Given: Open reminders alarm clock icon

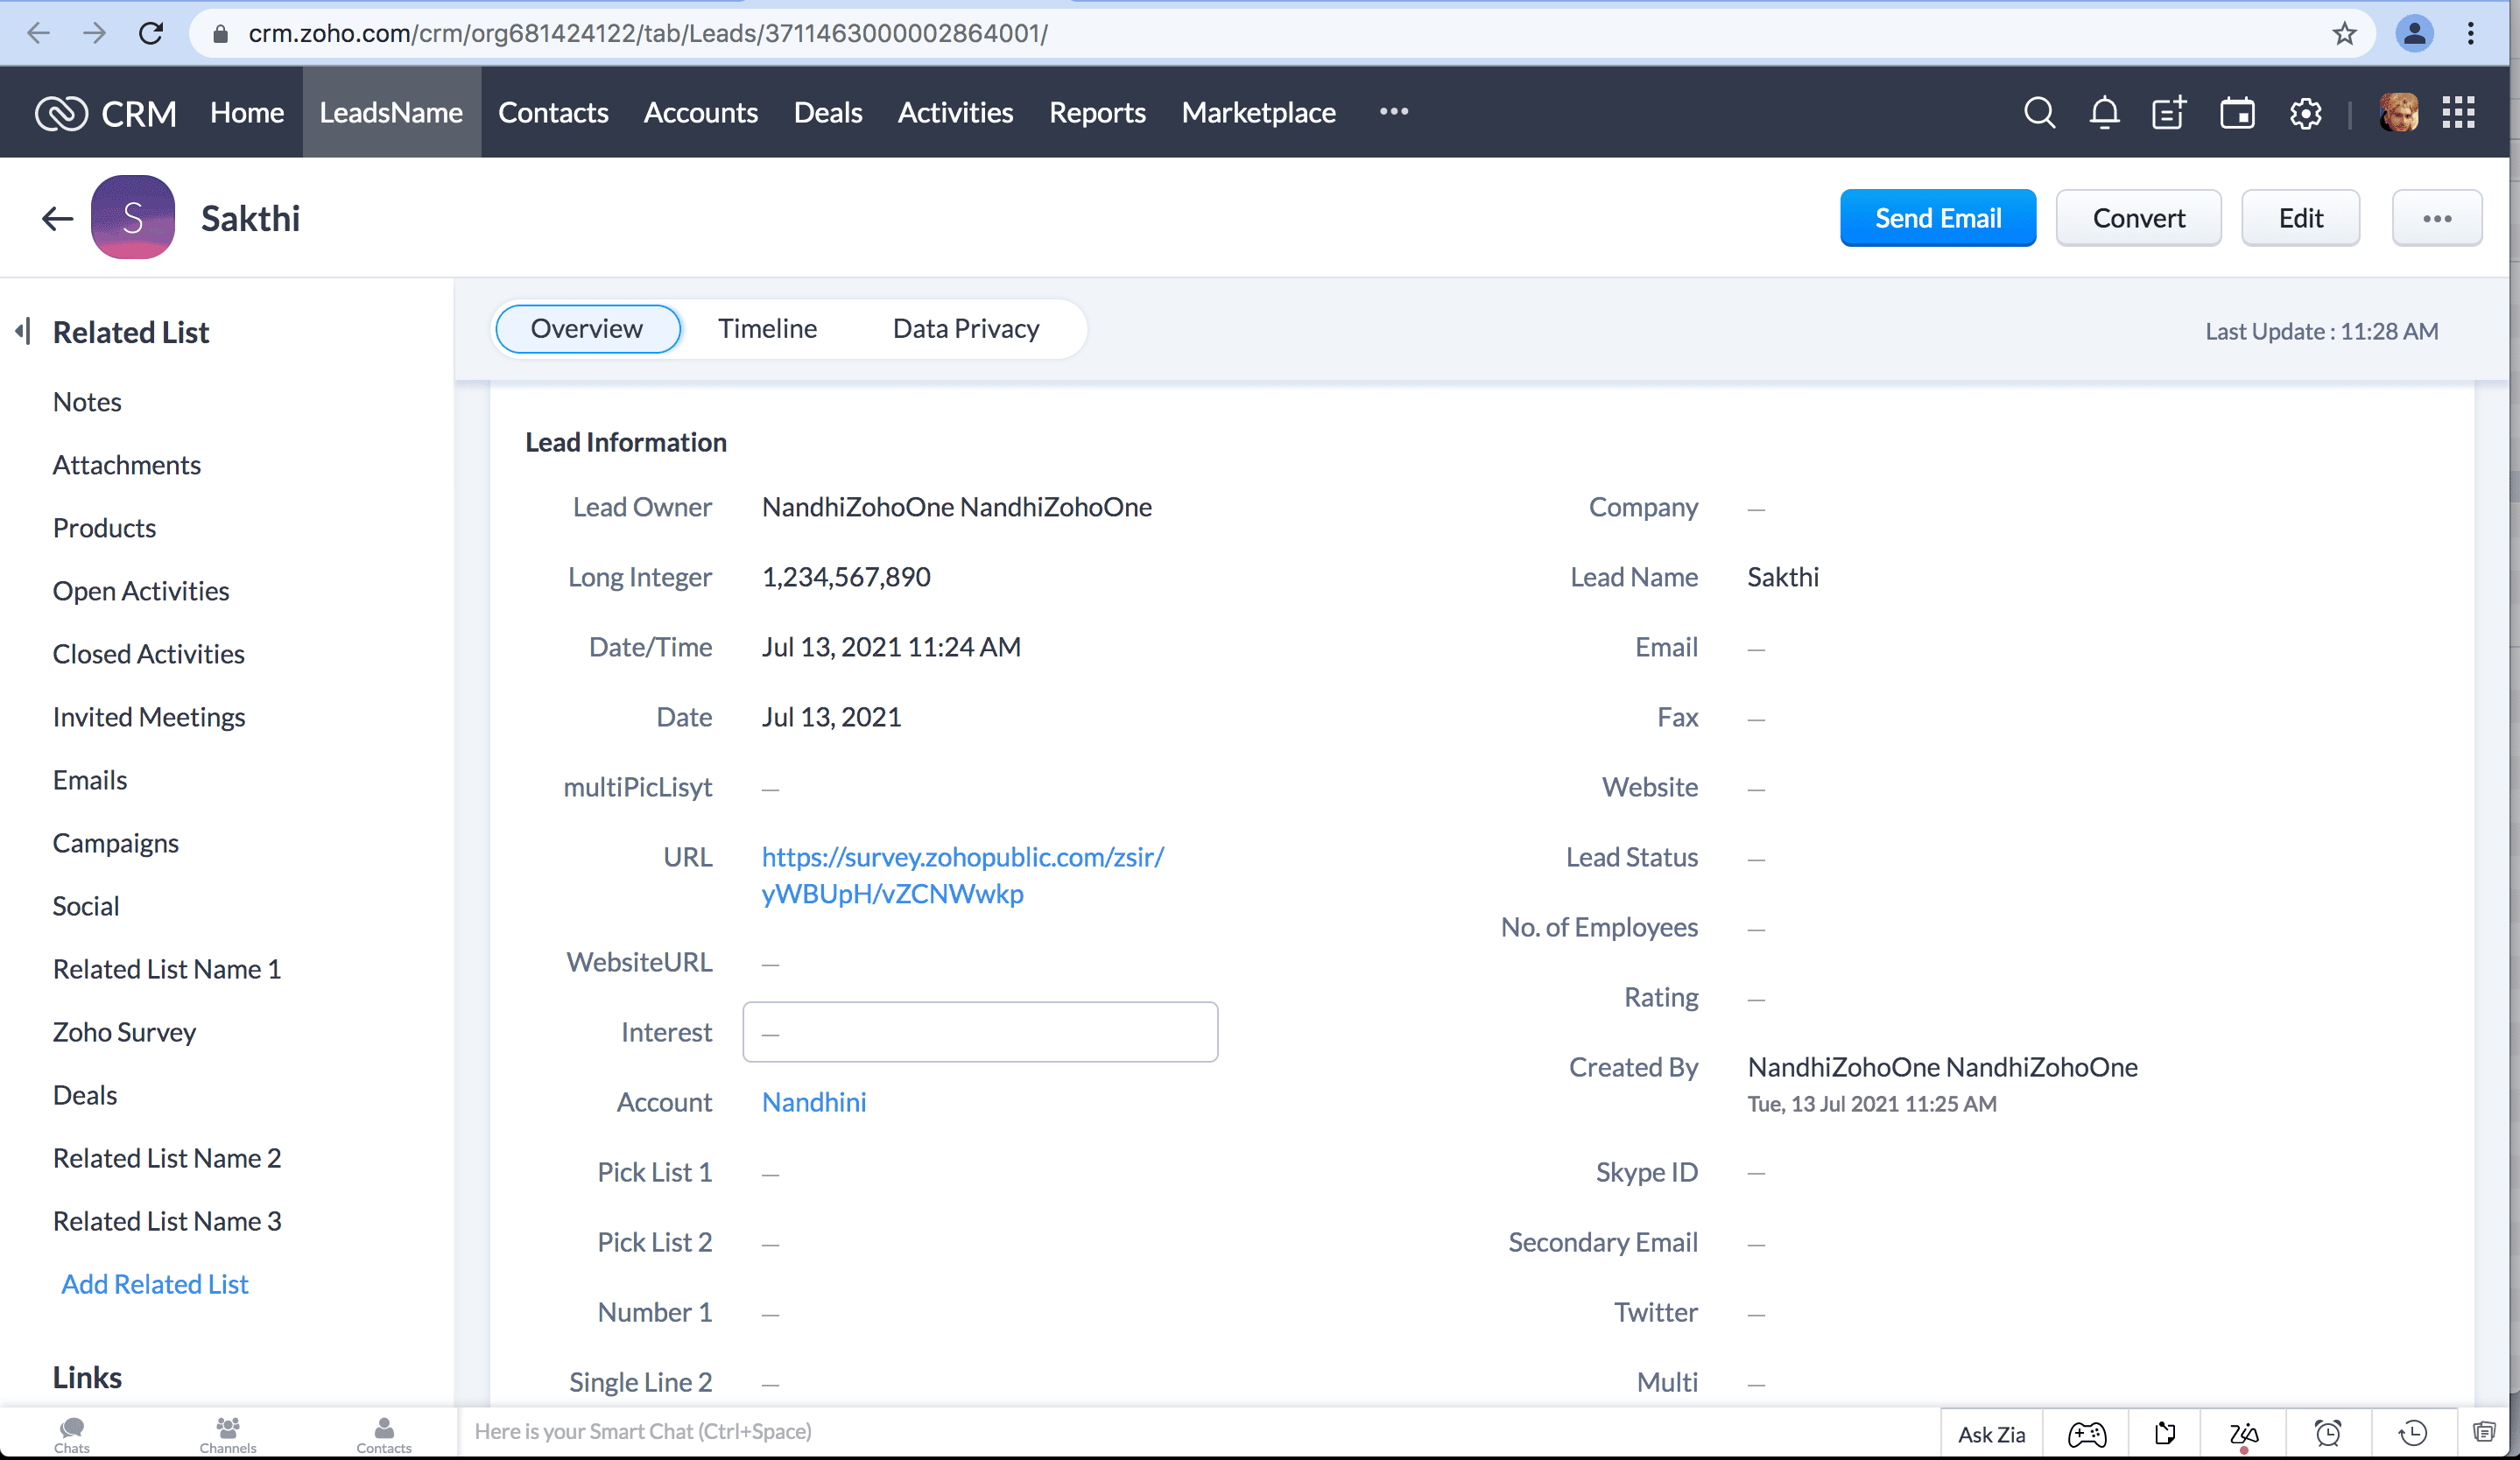Looking at the screenshot, I should (x=2328, y=1434).
